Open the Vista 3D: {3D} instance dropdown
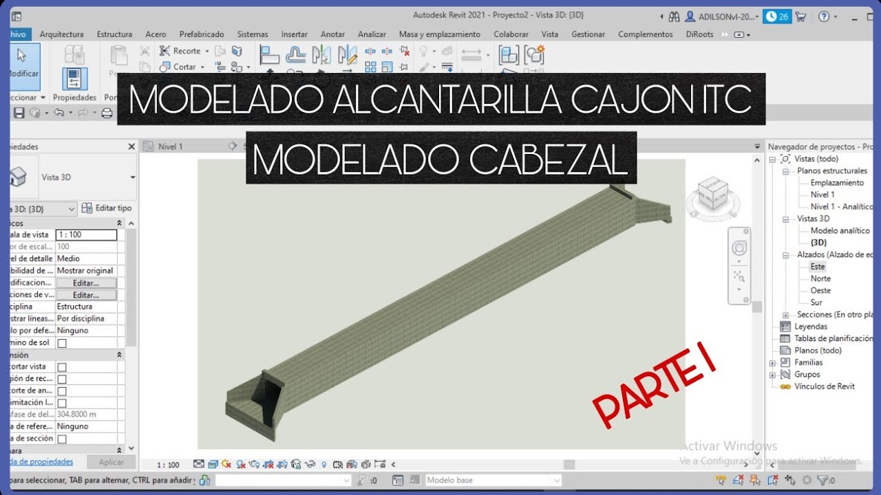881x495 pixels. pos(72,208)
